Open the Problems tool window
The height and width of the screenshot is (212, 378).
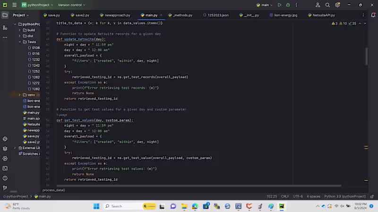tap(5, 178)
